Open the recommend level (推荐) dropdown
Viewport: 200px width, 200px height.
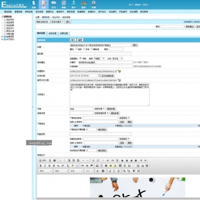tap(99, 59)
